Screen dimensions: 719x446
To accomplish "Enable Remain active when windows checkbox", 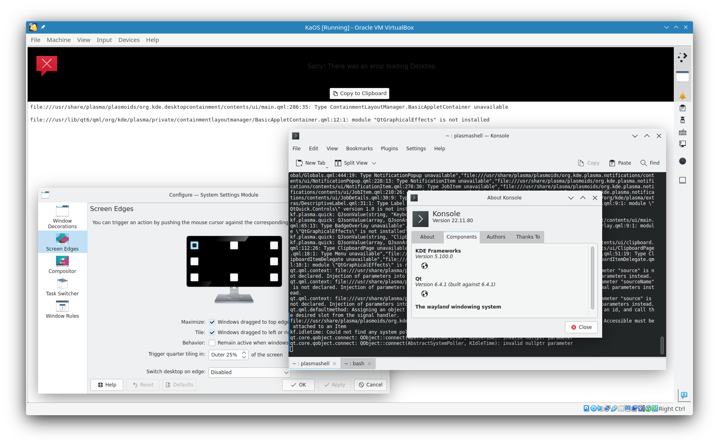I will click(x=212, y=343).
